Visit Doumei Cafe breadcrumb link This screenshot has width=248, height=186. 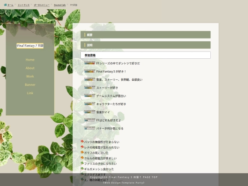(x=60, y=5)
